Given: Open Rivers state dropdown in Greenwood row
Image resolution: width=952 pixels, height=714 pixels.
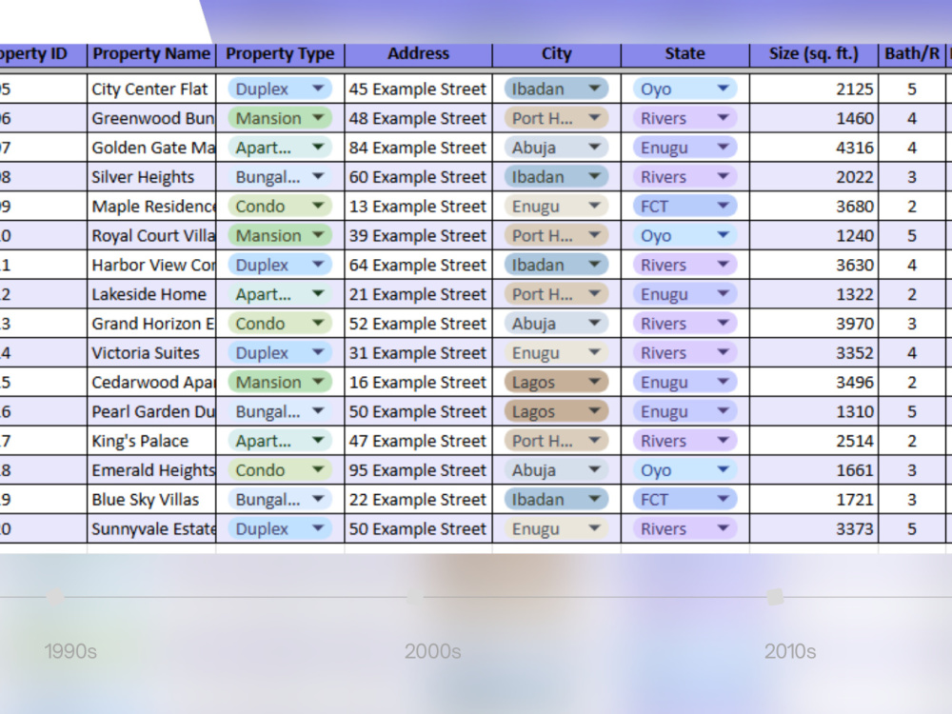Looking at the screenshot, I should click(x=684, y=118).
